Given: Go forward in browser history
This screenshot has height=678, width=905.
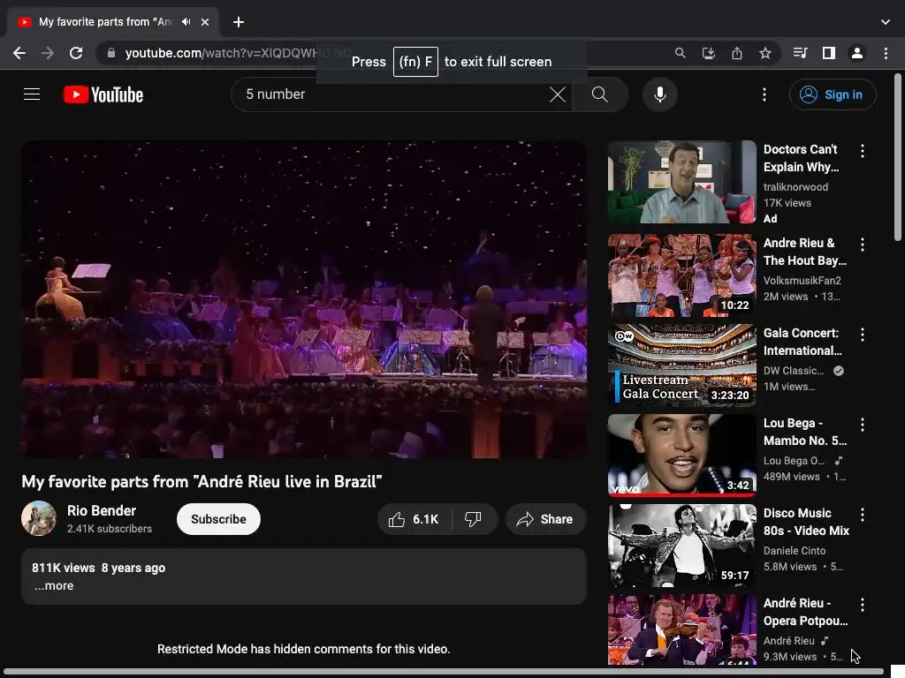Looking at the screenshot, I should (48, 53).
